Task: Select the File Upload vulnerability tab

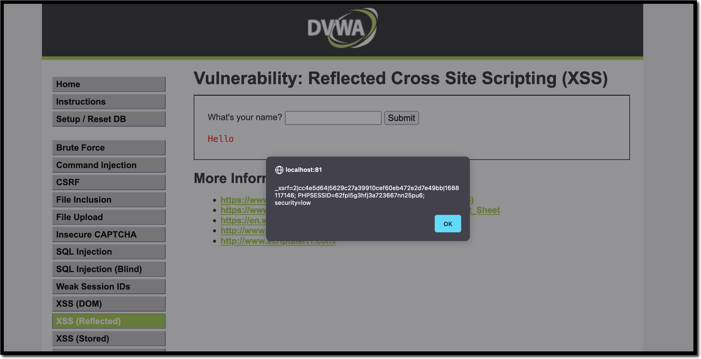Action: [108, 217]
